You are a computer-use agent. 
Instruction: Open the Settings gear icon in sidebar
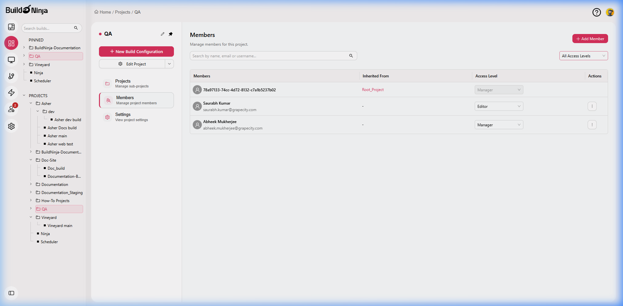coord(11,126)
